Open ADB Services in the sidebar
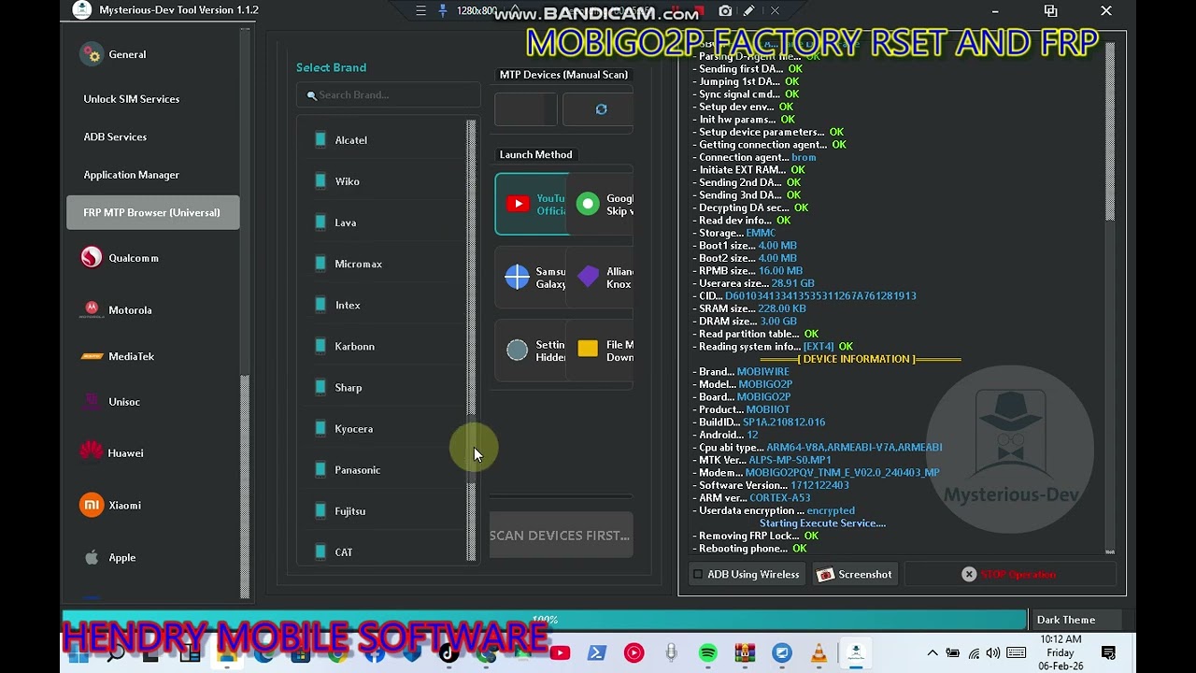 pos(153,136)
